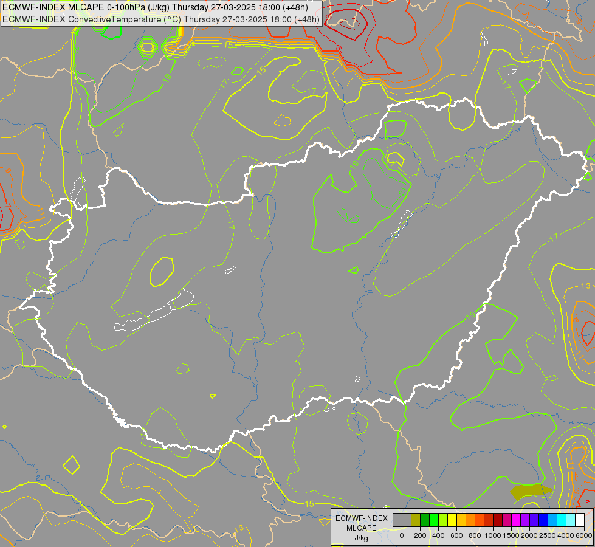Viewport: 595px width, 547px height.
Task: Select the white swatch ending at 6000
Action: click(580, 520)
